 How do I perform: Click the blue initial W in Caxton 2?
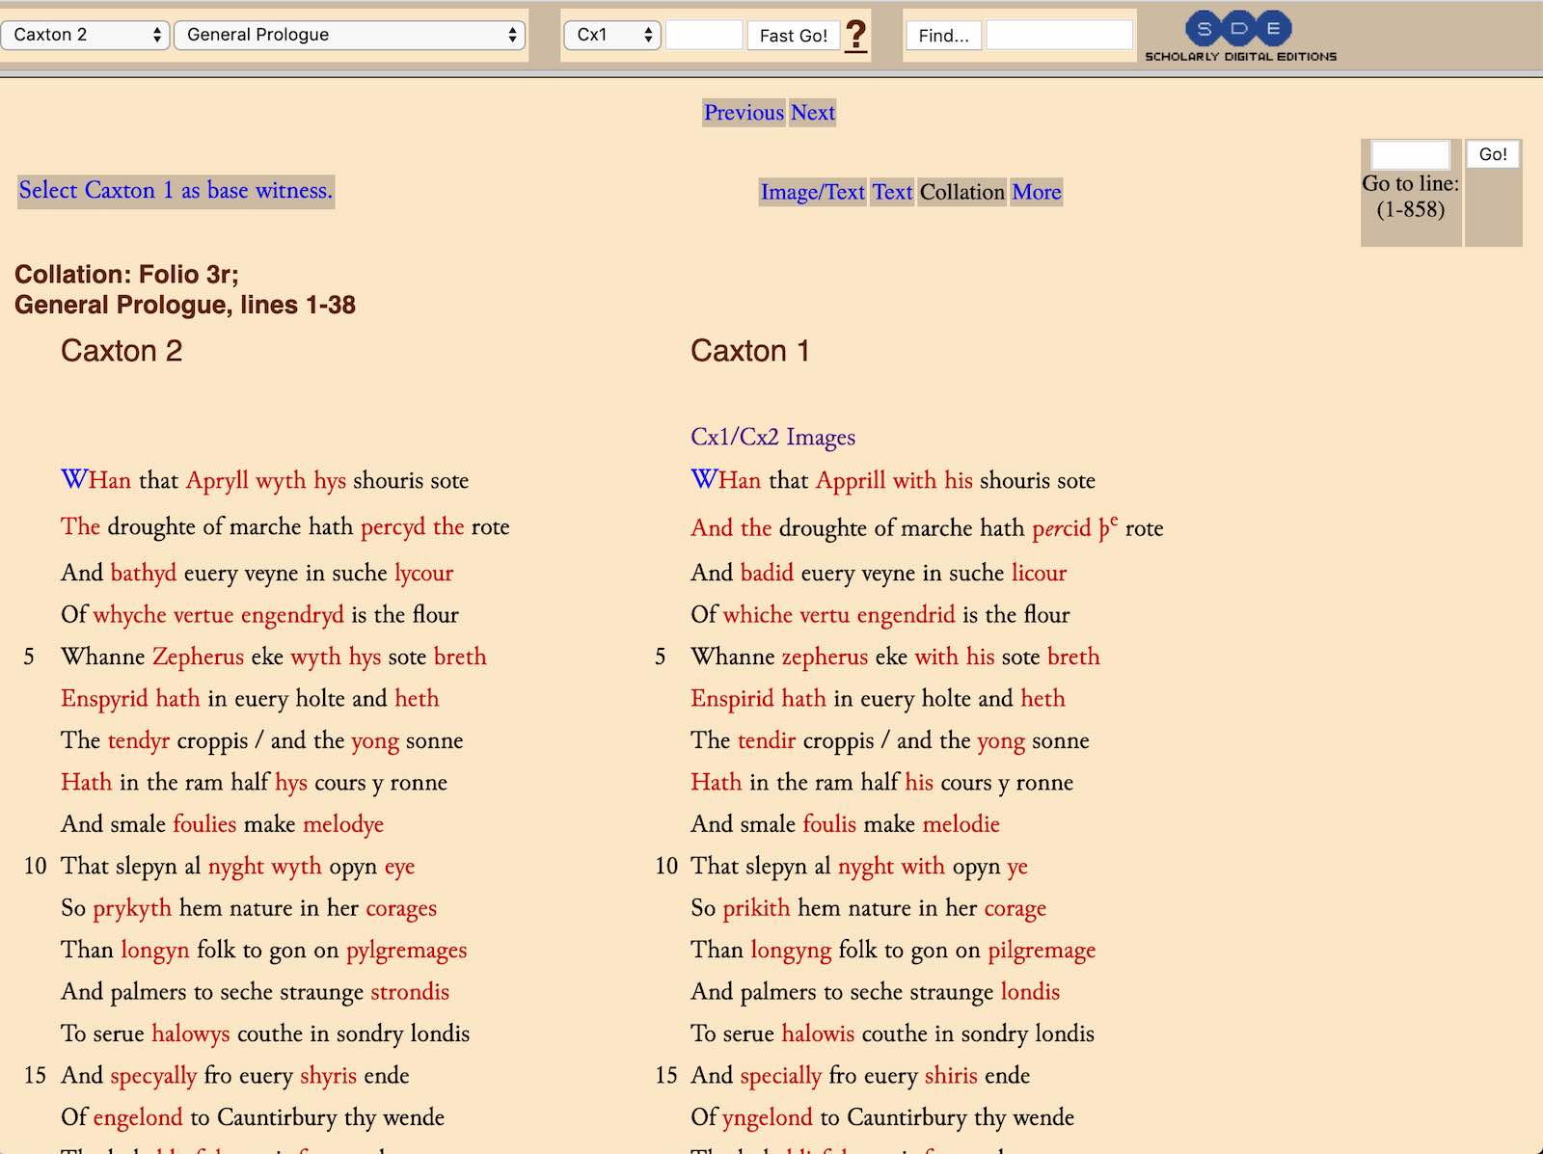(x=73, y=479)
